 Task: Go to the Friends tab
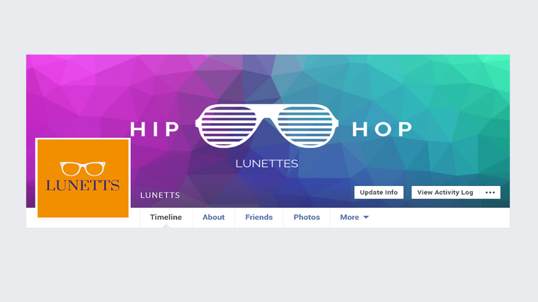coord(259,217)
